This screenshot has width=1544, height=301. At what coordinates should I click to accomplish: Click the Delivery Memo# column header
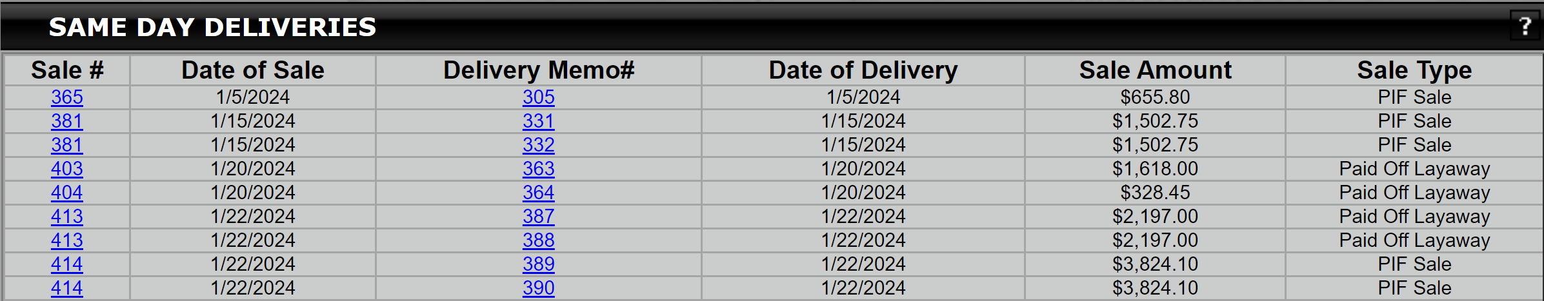coord(539,70)
